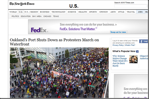
Task: Click the large U.S. section title
Action: pos(74,6)
